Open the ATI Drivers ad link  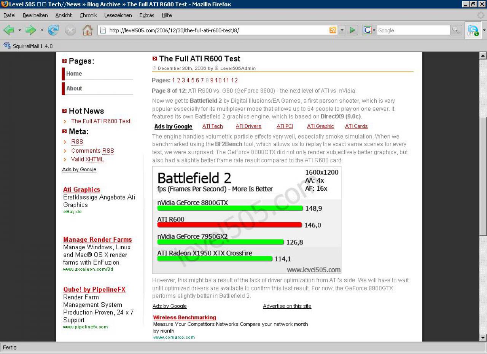tap(248, 126)
